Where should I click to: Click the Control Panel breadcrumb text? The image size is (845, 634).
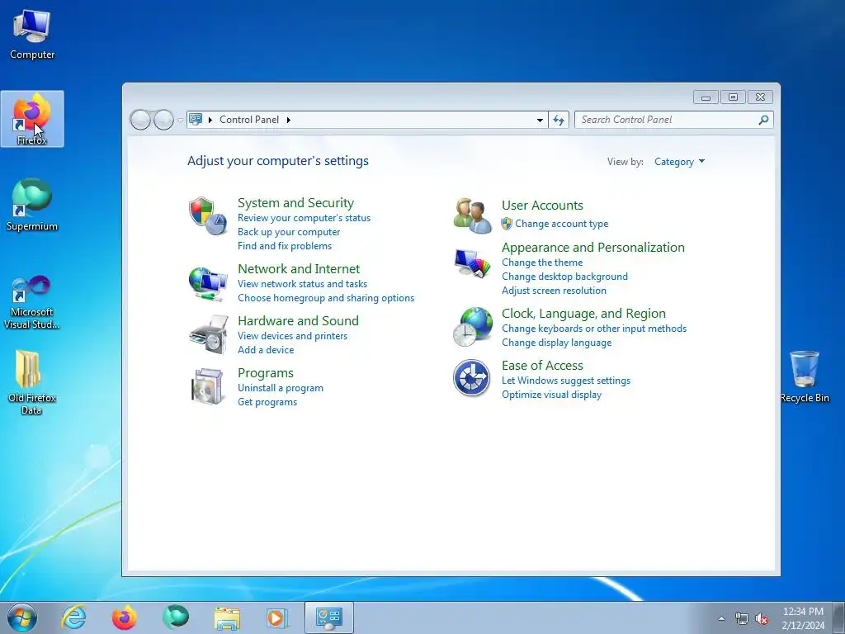[x=249, y=120]
